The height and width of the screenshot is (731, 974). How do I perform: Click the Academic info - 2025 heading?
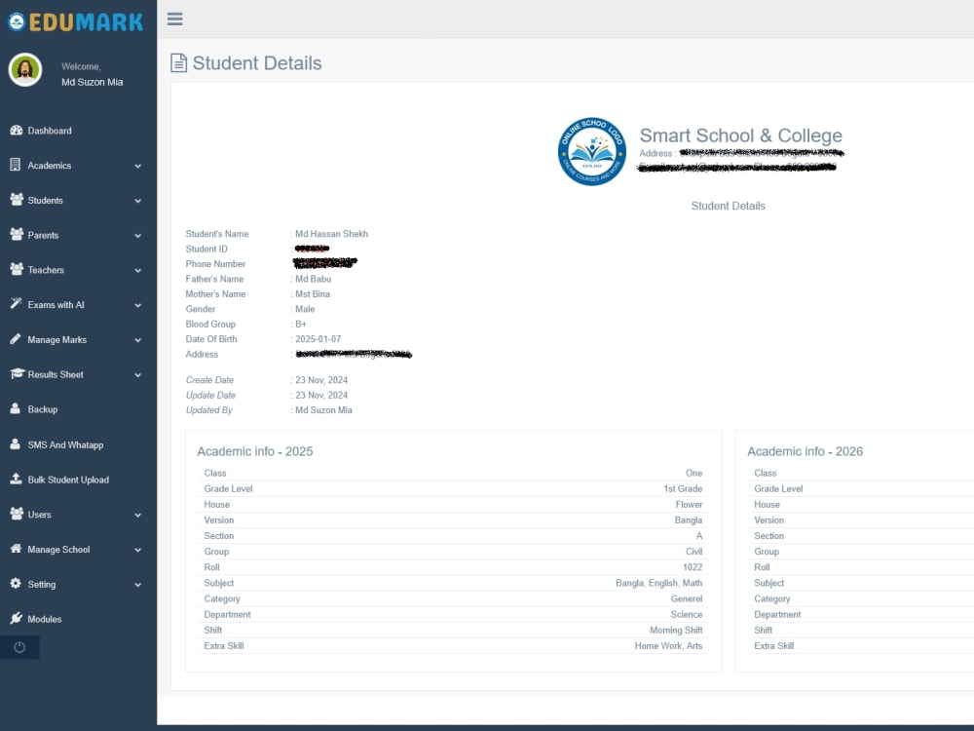click(254, 451)
